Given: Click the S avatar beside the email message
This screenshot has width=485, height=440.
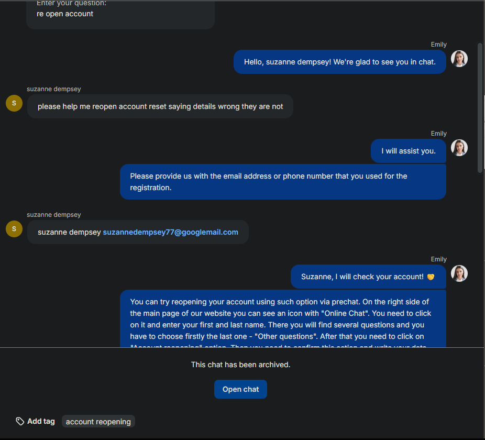Looking at the screenshot, I should 14,229.
